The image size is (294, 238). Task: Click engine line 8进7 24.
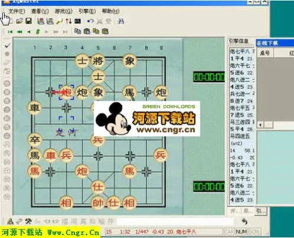coord(242,101)
